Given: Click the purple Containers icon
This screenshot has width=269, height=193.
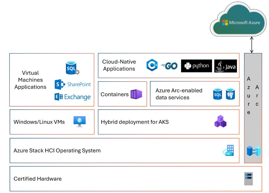Looking at the screenshot, I should coord(136,94).
